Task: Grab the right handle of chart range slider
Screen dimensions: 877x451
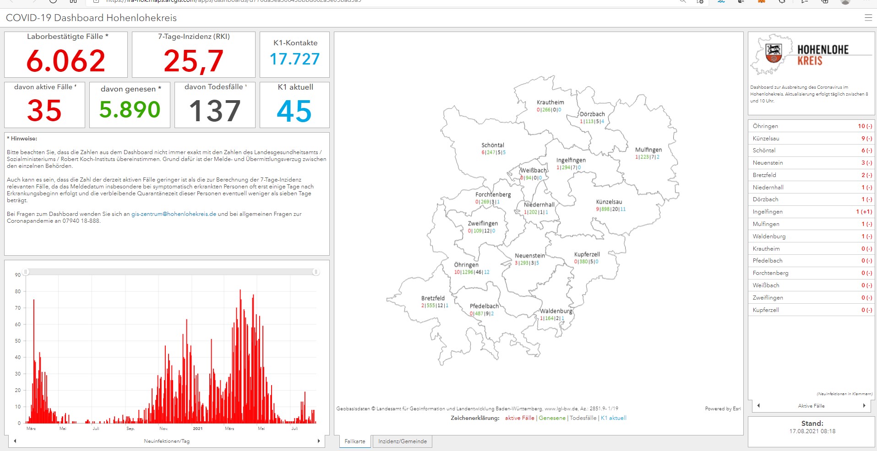Action: click(316, 272)
